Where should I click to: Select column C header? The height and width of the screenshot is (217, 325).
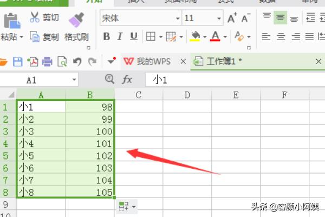[139, 95]
